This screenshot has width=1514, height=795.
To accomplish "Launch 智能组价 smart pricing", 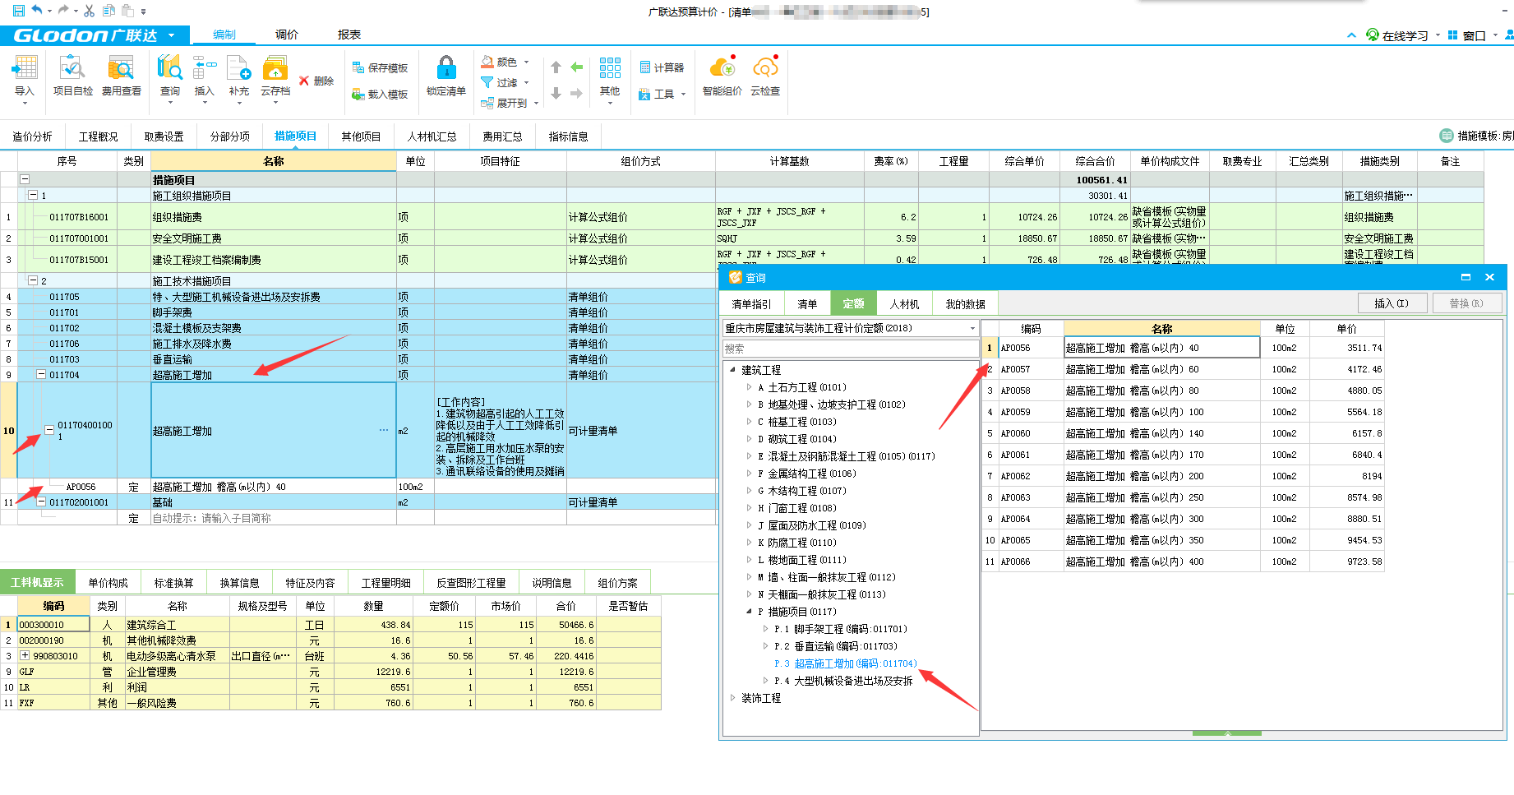I will [722, 77].
